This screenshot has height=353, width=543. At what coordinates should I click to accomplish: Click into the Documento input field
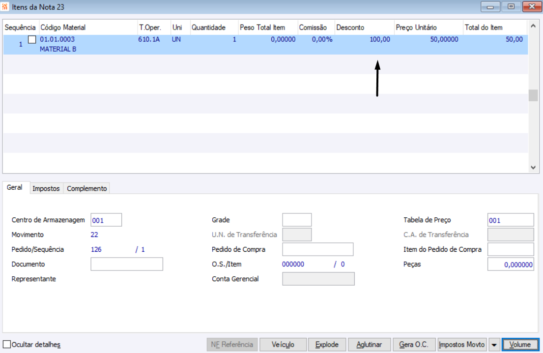[x=127, y=264]
